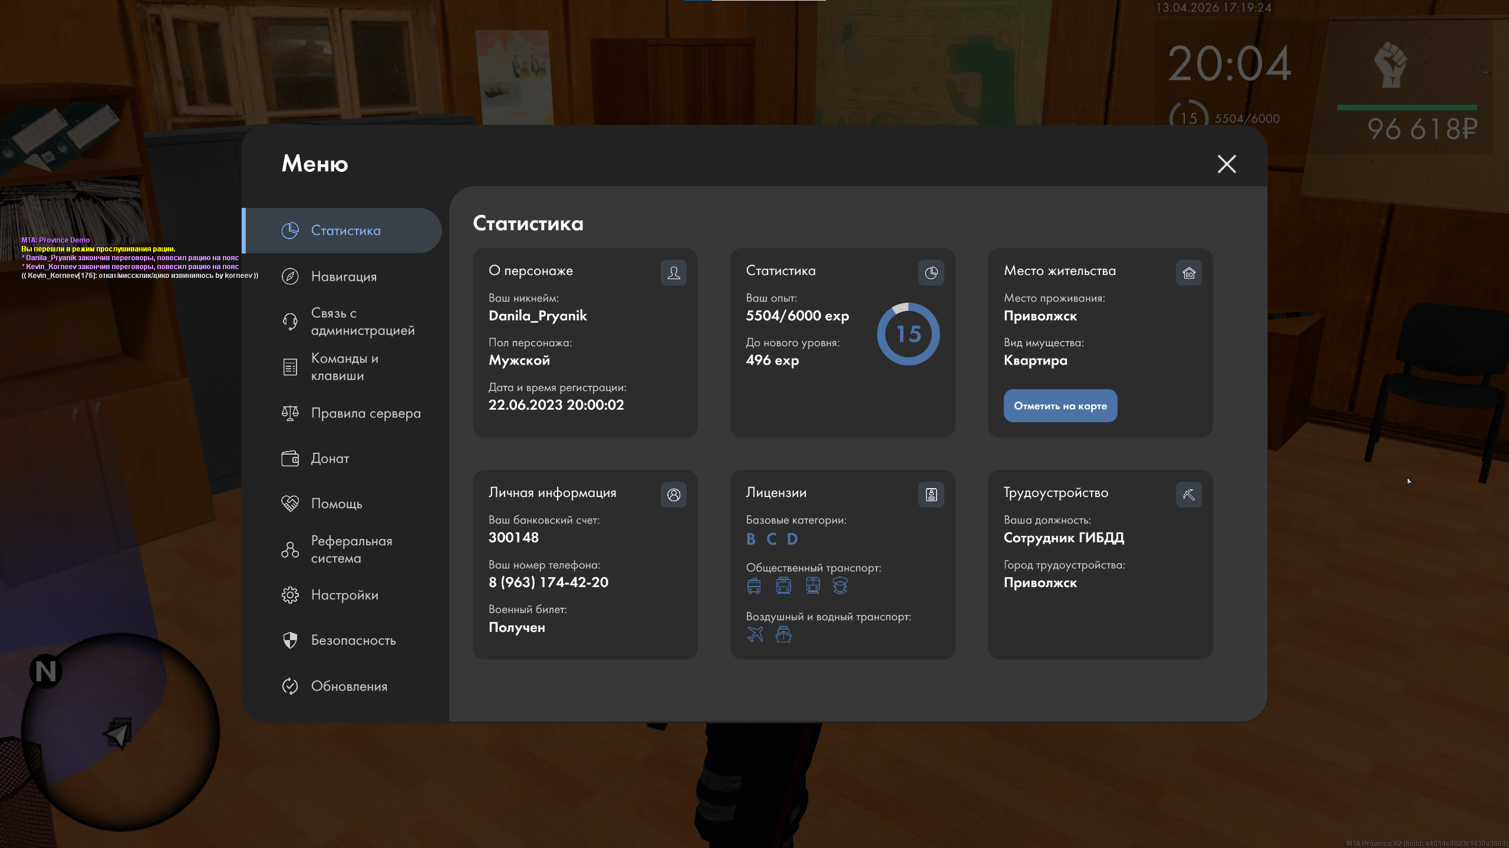Open Правила сервера section
The width and height of the screenshot is (1509, 848).
(x=365, y=413)
